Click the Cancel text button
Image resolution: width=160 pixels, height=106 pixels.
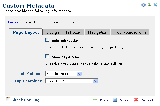[x=147, y=100]
